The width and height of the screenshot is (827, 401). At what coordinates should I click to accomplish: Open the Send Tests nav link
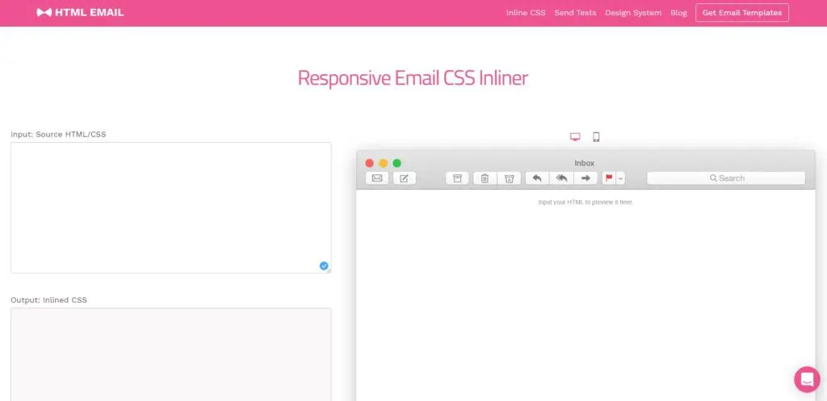click(575, 13)
